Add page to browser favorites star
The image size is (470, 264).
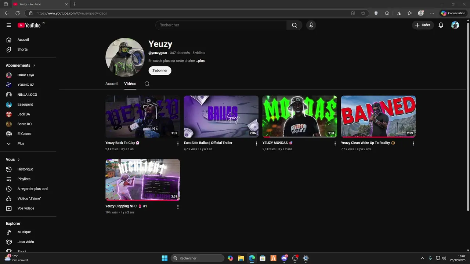(x=363, y=13)
